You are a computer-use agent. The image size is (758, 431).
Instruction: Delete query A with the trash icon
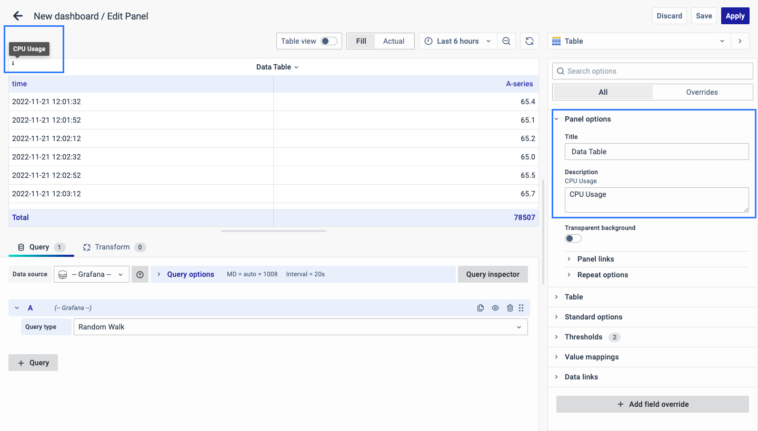click(510, 308)
